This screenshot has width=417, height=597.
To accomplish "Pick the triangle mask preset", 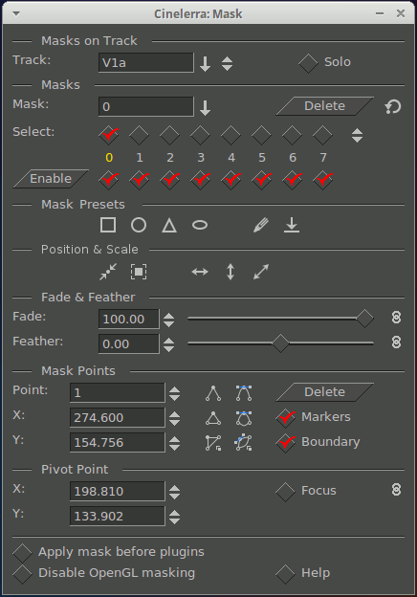I will point(169,226).
